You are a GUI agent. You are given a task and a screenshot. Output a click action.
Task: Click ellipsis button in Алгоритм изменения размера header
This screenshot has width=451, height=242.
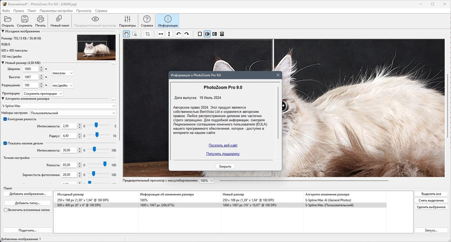[x=114, y=99]
